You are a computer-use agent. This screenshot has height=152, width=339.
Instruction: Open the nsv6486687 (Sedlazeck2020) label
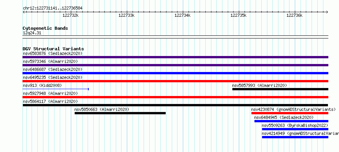coord(53,69)
